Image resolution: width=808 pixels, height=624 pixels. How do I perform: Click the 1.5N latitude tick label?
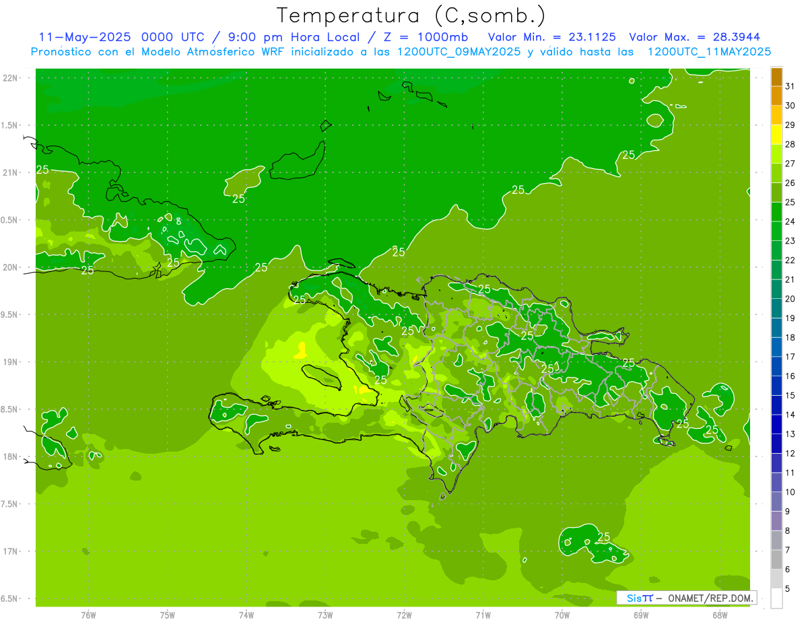[9, 126]
